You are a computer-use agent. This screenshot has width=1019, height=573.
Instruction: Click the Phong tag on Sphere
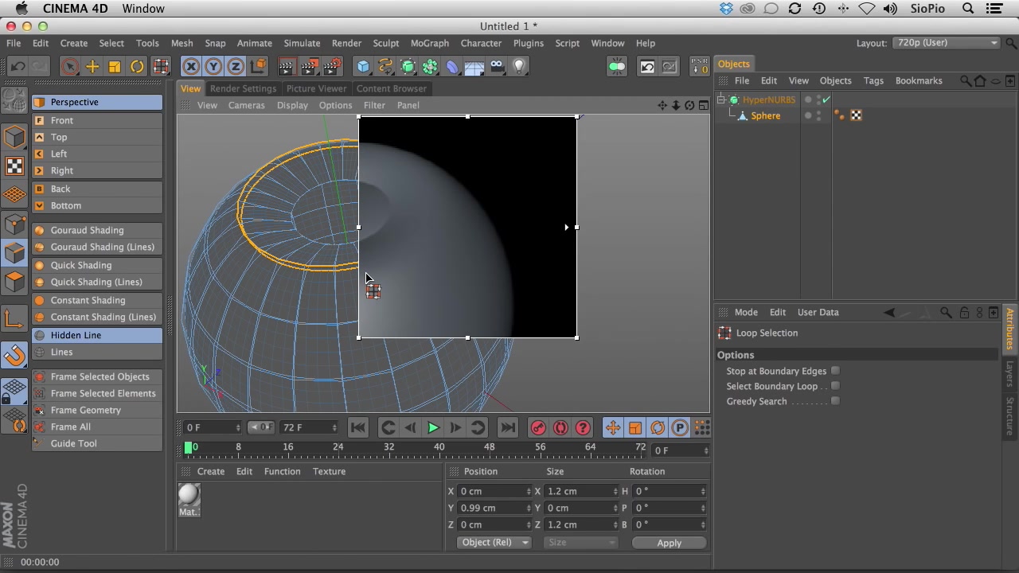(x=839, y=115)
